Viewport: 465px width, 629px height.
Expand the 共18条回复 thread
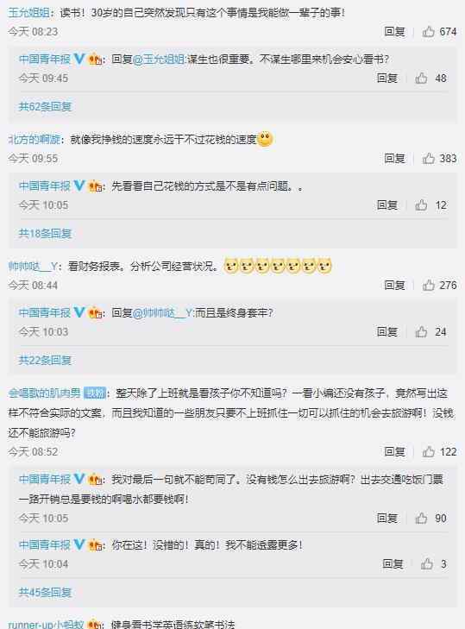pos(45,234)
